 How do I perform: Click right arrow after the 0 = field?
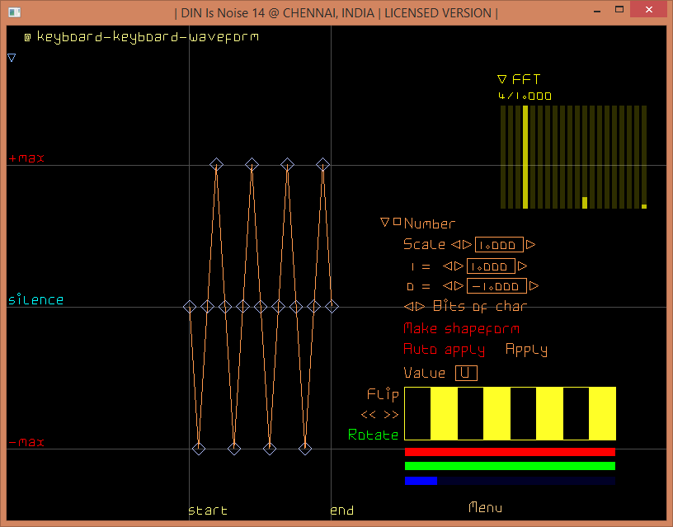(x=534, y=286)
